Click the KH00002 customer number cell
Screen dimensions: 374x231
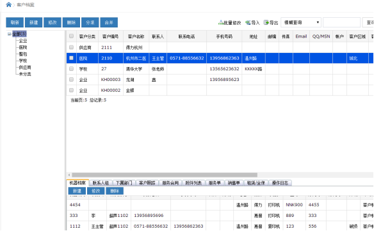point(111,90)
